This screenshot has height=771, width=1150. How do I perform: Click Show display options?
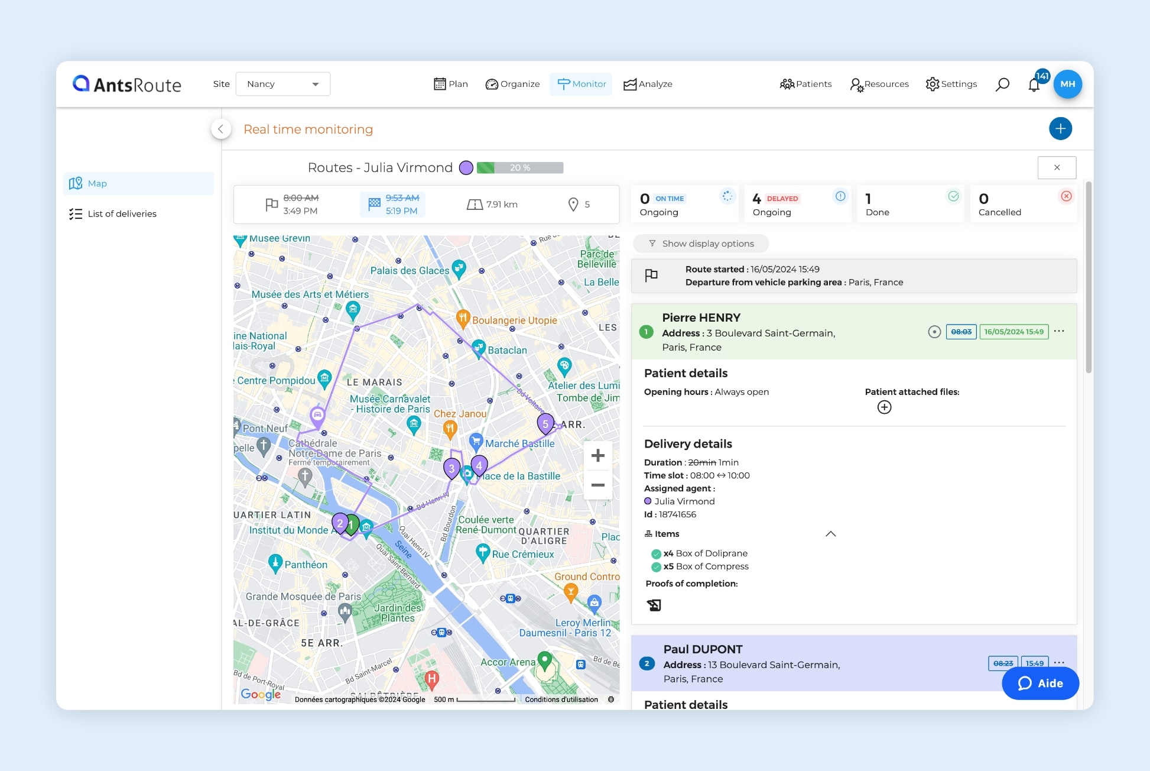tap(701, 243)
